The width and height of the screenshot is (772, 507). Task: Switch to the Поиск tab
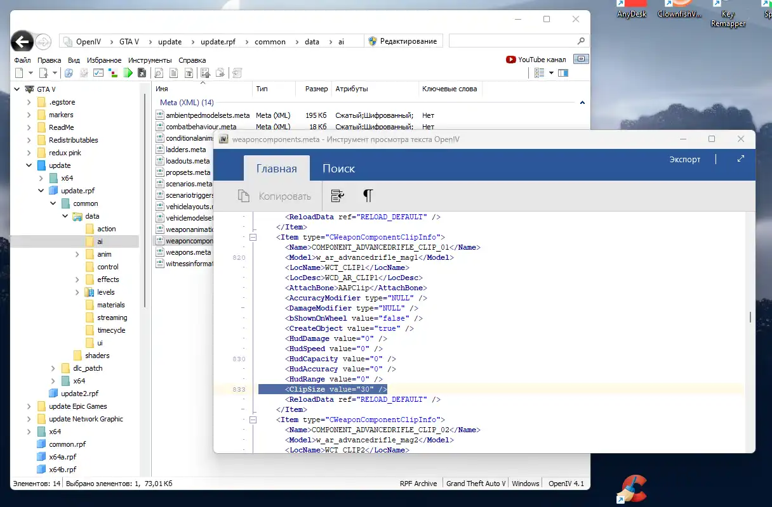coord(338,169)
